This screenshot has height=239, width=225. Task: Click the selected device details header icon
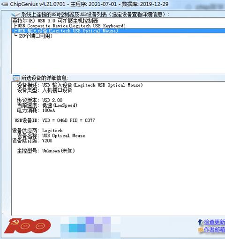[x=16, y=78]
